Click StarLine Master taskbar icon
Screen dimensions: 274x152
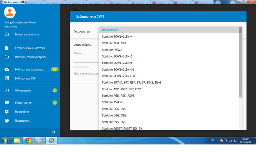[x=52, y=141]
